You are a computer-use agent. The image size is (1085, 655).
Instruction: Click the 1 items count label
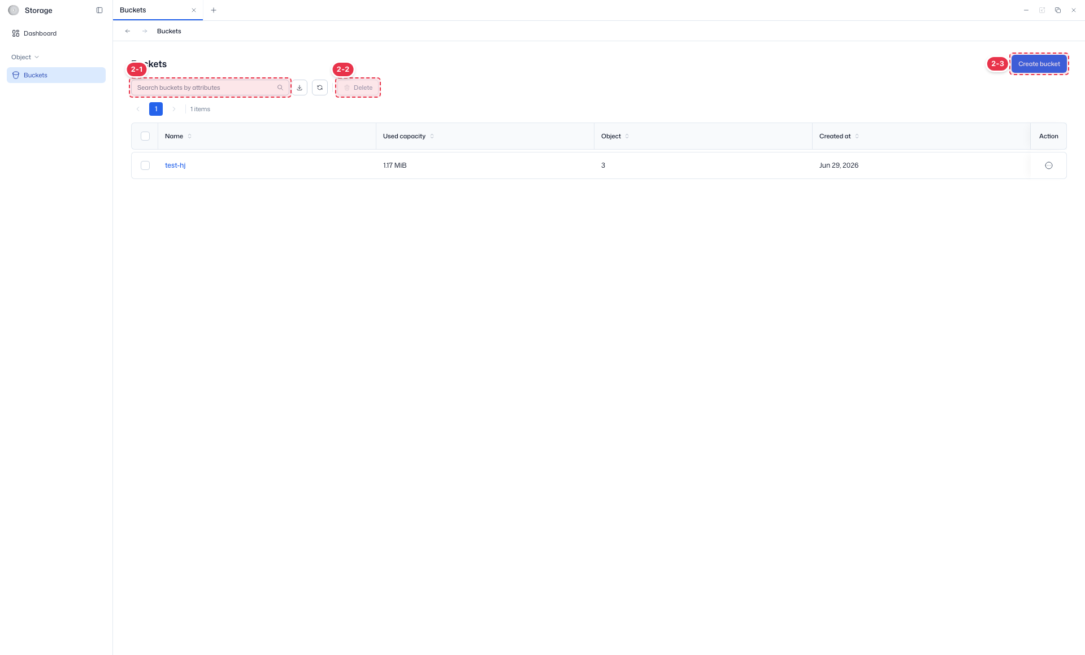point(200,109)
